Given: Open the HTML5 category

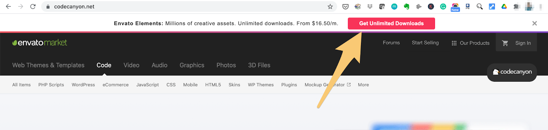Looking at the screenshot, I should (x=213, y=85).
